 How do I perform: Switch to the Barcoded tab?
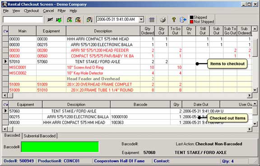(12, 135)
